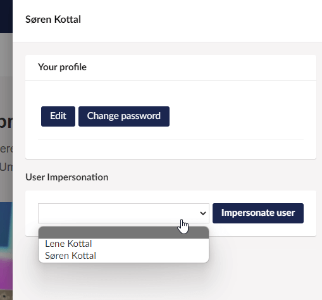Open the Change password dialog
Viewport: 322px width, 300px height.
[x=124, y=116]
